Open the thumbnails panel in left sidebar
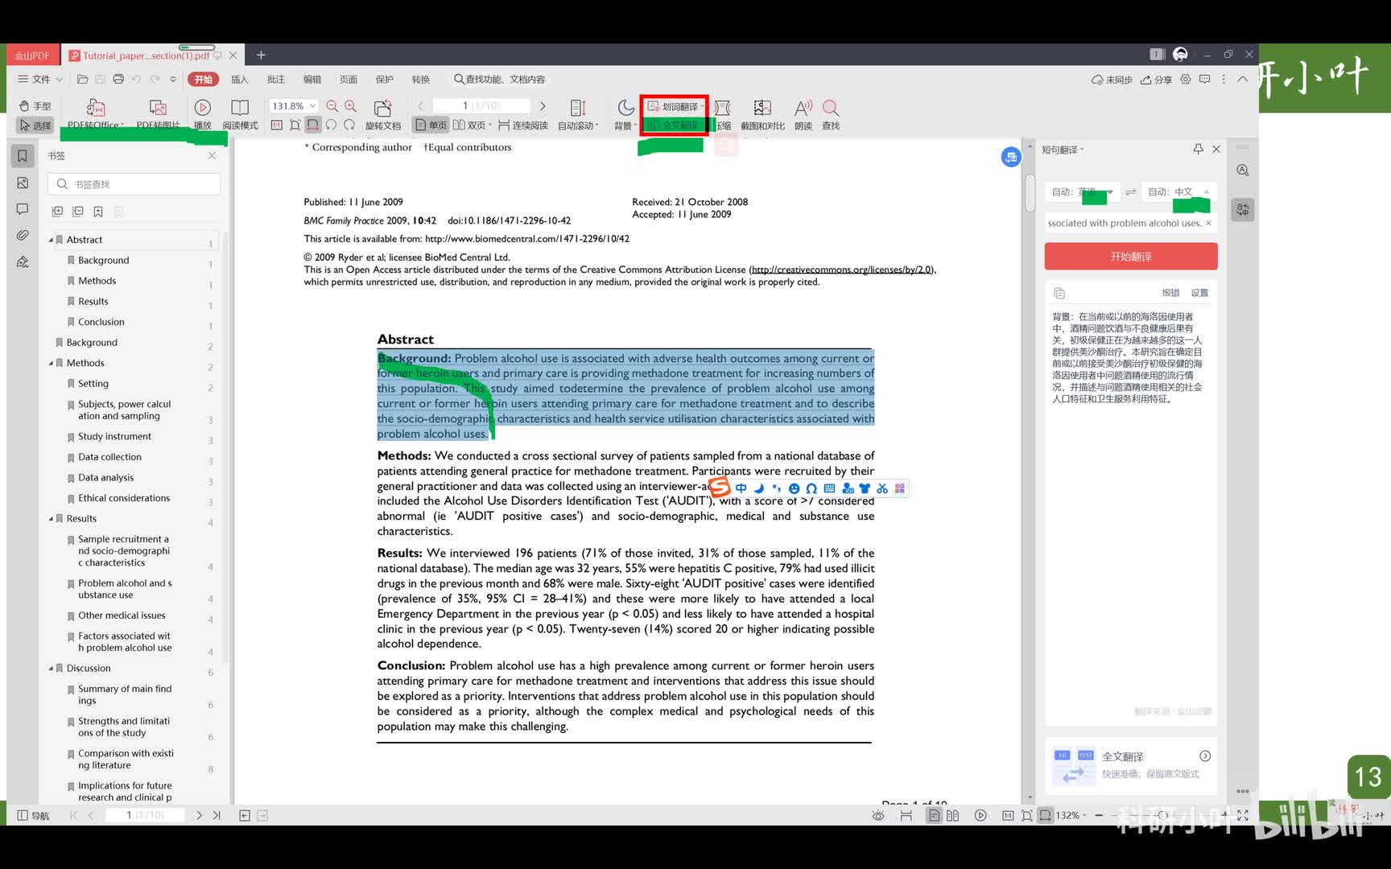Image resolution: width=1391 pixels, height=869 pixels. (23, 183)
